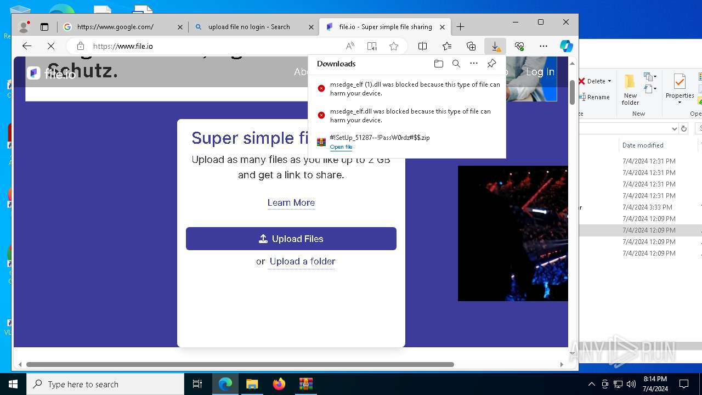The width and height of the screenshot is (702, 395).
Task: Close the Search tab
Action: (x=311, y=26)
